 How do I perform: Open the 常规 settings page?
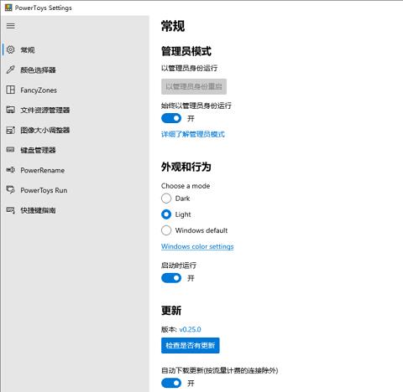[75, 50]
